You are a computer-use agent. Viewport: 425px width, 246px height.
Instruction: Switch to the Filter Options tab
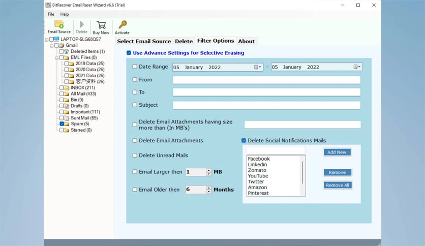pos(216,41)
